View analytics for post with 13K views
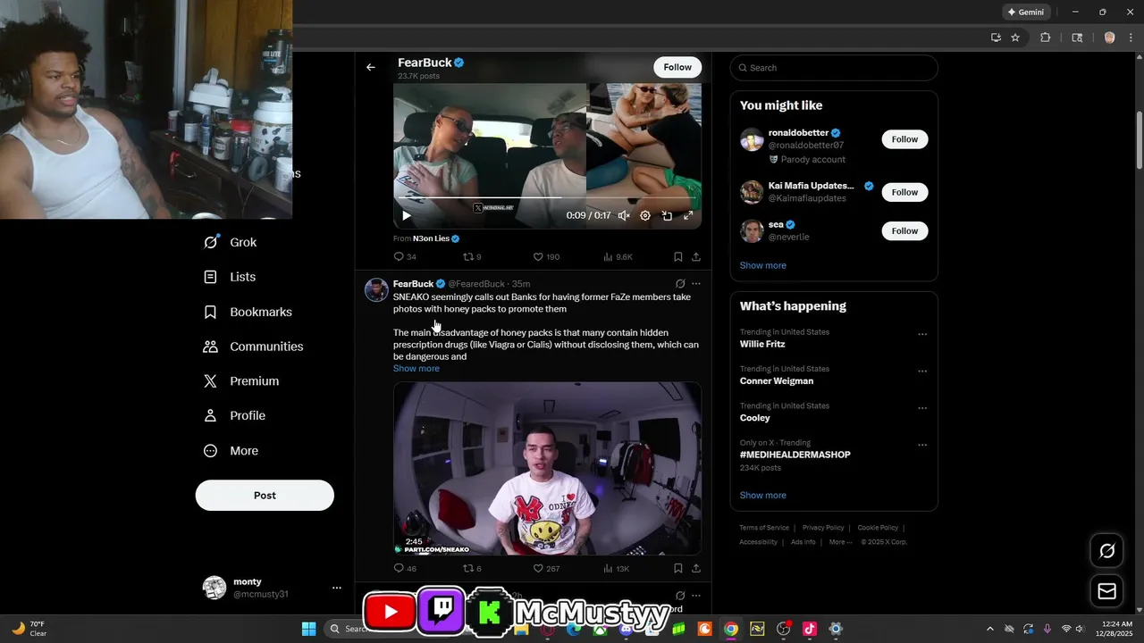 click(617, 568)
